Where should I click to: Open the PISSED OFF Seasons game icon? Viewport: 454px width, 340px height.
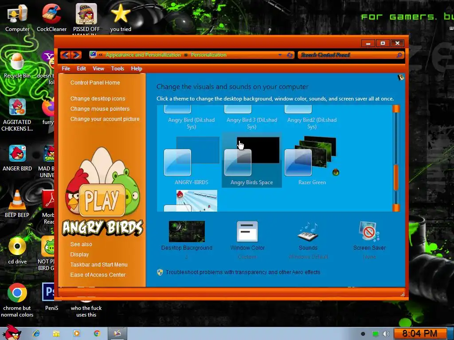pos(86,18)
